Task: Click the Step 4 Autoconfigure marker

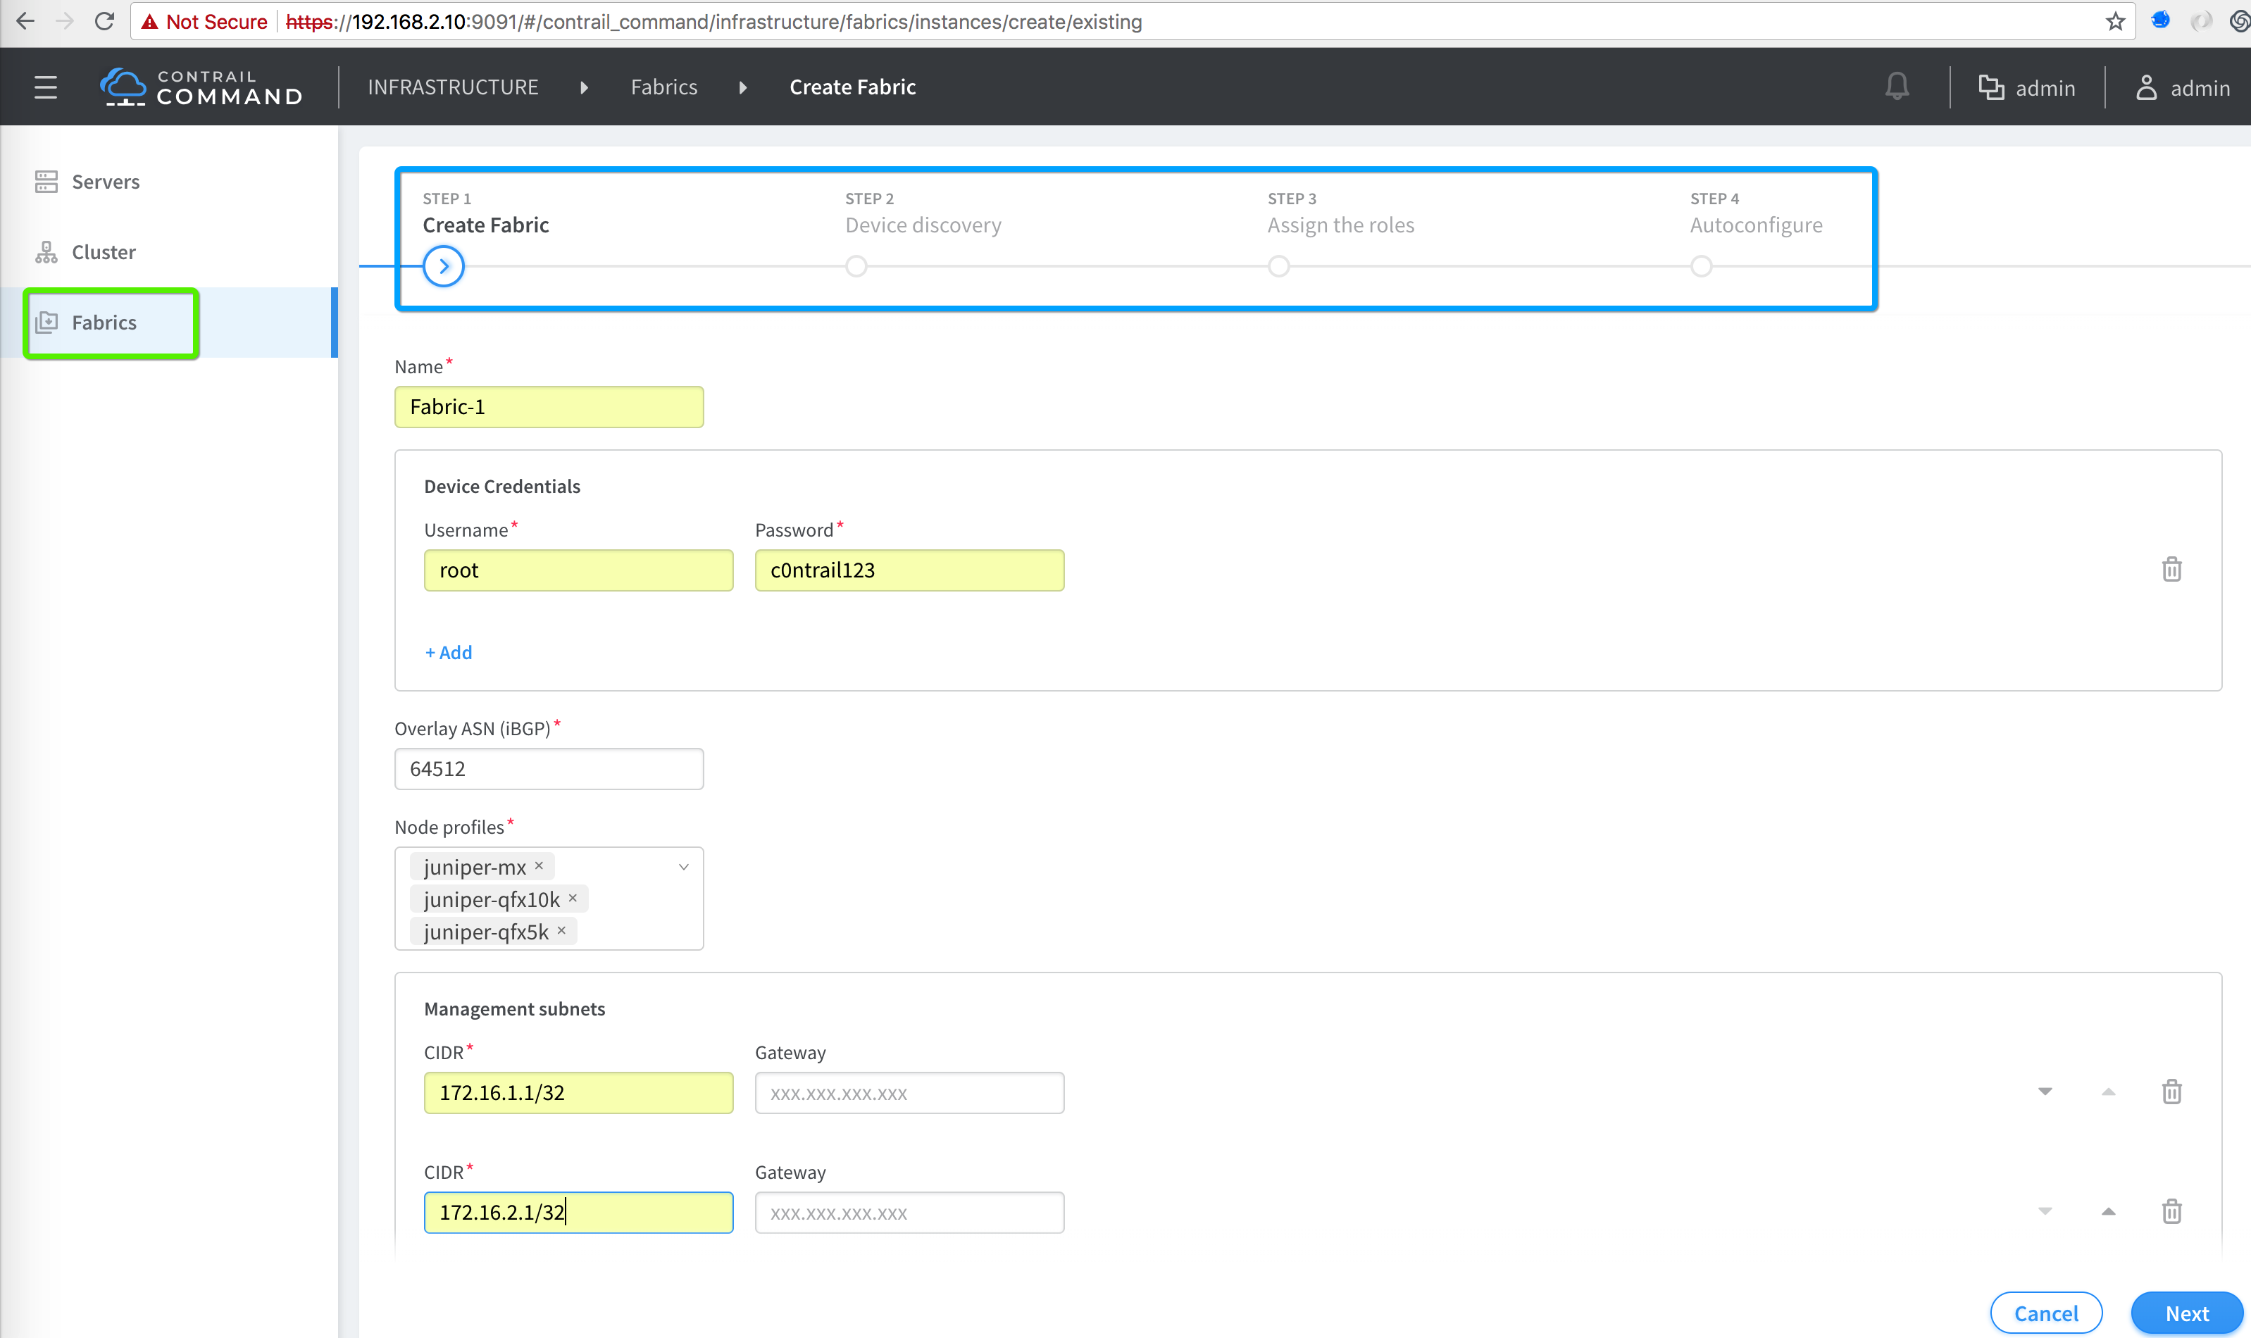Action: click(x=1701, y=266)
